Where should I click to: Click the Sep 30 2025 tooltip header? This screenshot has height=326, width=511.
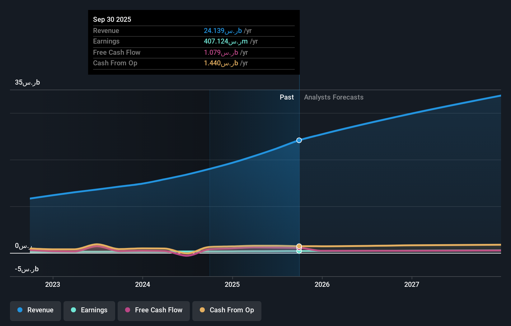[112, 19]
